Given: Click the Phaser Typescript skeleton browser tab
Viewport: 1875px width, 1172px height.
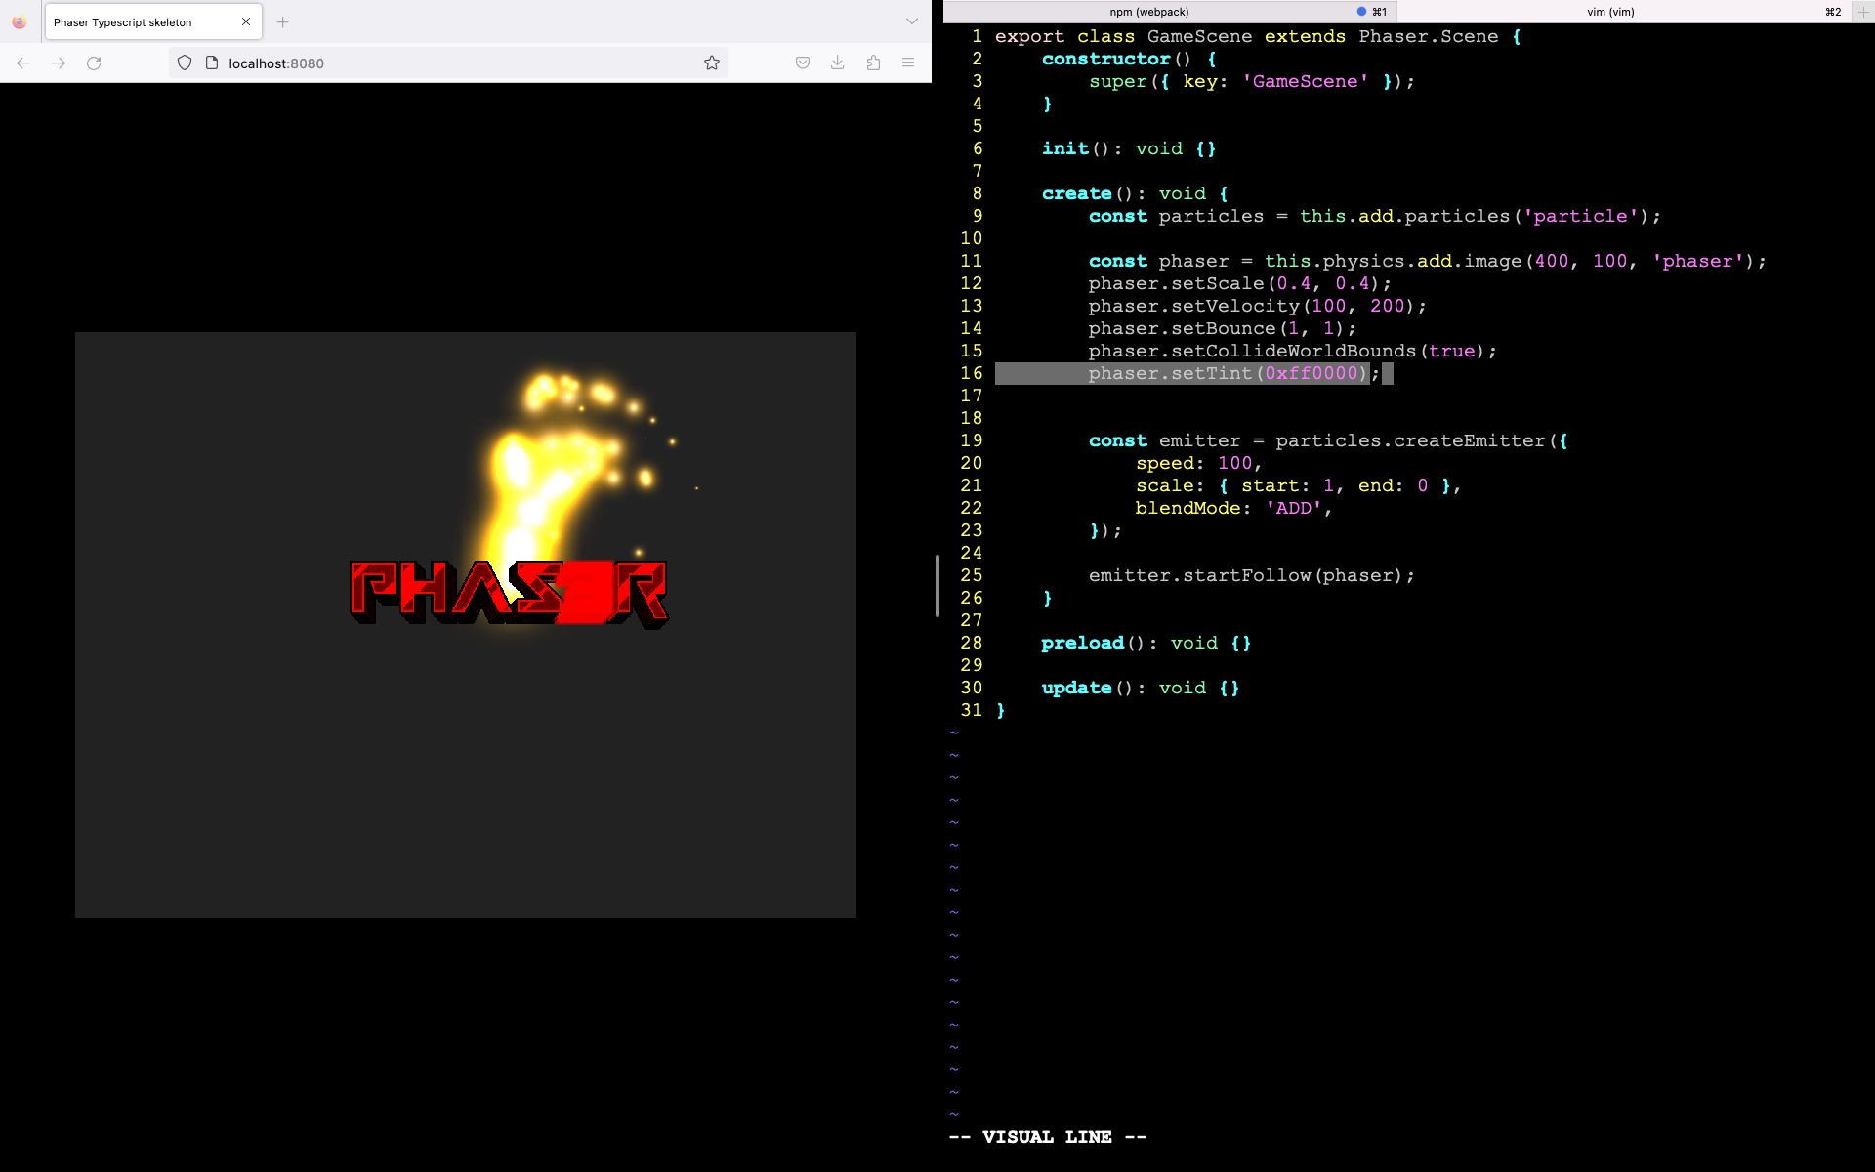Looking at the screenshot, I should [x=137, y=21].
